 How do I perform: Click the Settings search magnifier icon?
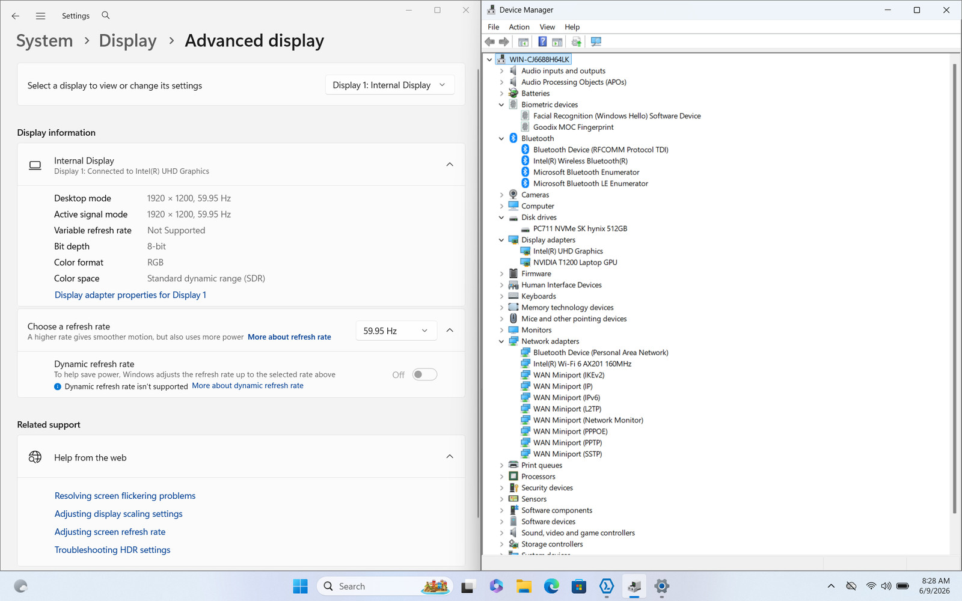point(106,15)
